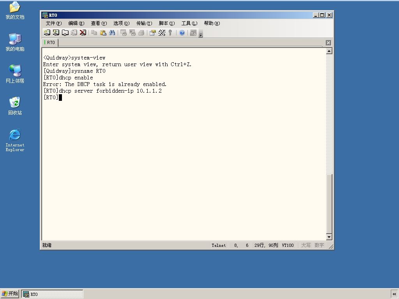Open 我的电脑 desktop icon
399x299 pixels.
[15, 42]
